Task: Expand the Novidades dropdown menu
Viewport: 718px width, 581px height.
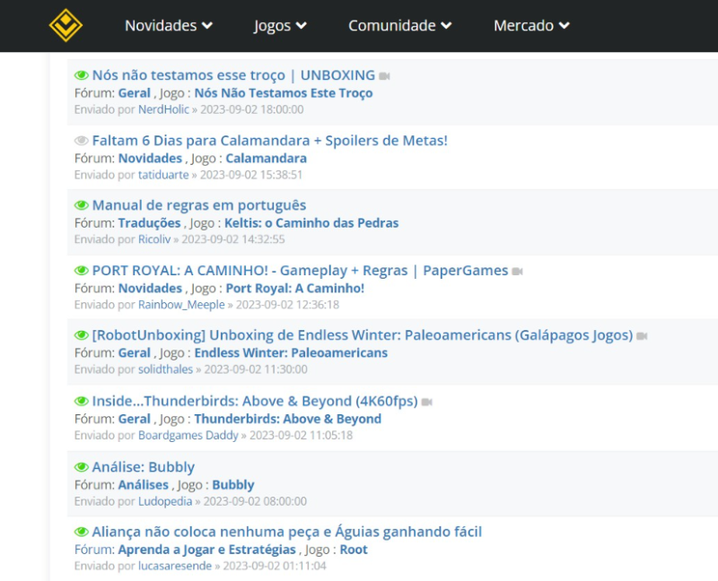Action: click(x=169, y=26)
